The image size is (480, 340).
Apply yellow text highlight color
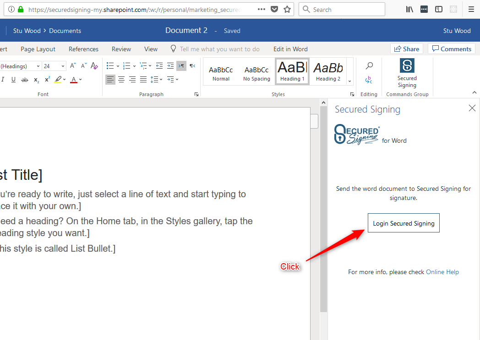click(58, 80)
